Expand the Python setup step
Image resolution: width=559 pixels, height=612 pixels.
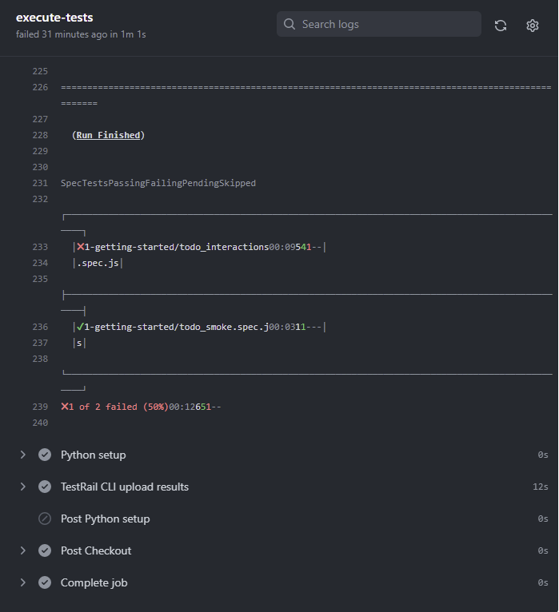(x=22, y=455)
